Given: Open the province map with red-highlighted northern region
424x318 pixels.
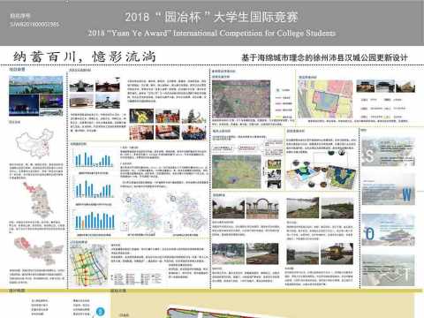Looking at the screenshot, I should [x=38, y=200].
